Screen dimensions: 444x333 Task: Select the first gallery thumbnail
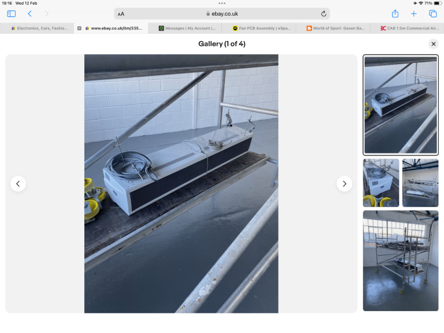[x=400, y=105]
